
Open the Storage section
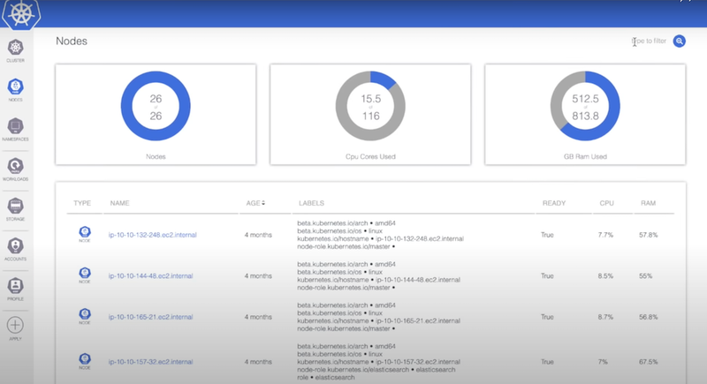[x=15, y=206]
